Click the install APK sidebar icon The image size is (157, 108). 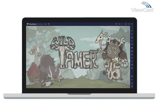tap(132, 48)
